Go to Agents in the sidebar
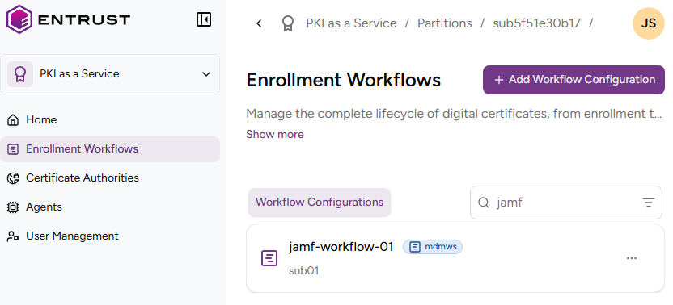This screenshot has width=673, height=305. pyautogui.click(x=110, y=207)
